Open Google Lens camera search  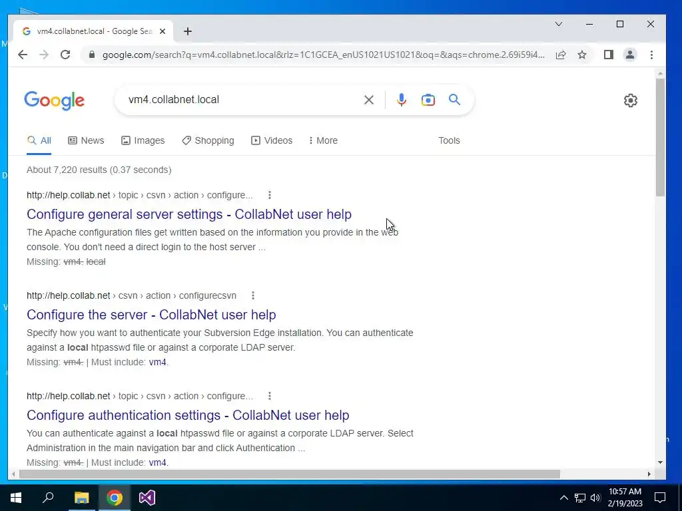428,100
